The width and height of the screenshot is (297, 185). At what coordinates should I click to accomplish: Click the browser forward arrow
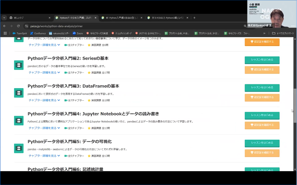(x=11, y=26)
